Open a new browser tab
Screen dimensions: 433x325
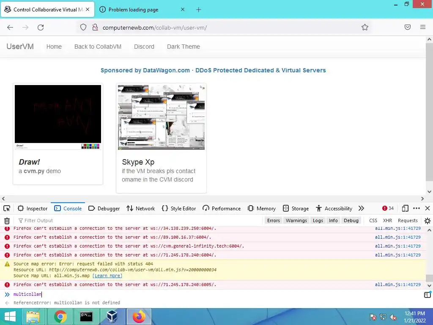pos(199,10)
